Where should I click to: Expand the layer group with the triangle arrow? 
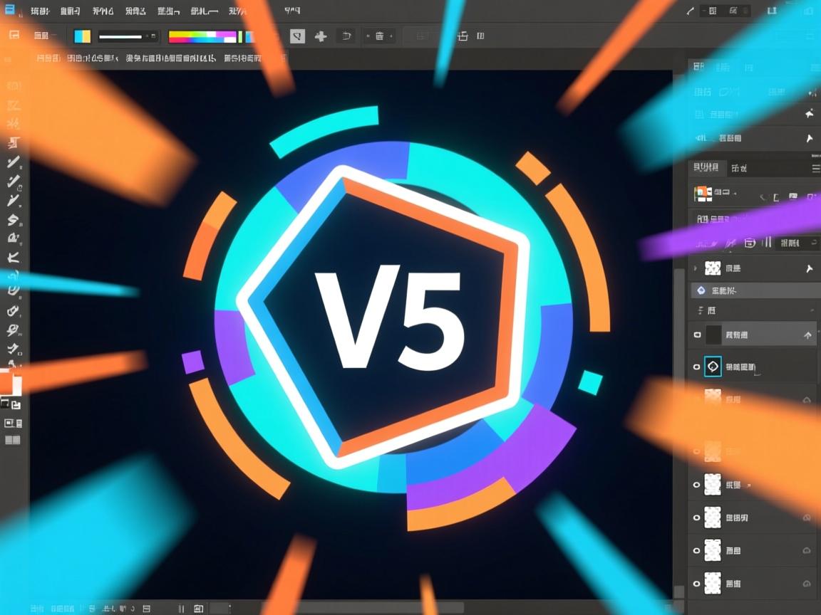696,268
